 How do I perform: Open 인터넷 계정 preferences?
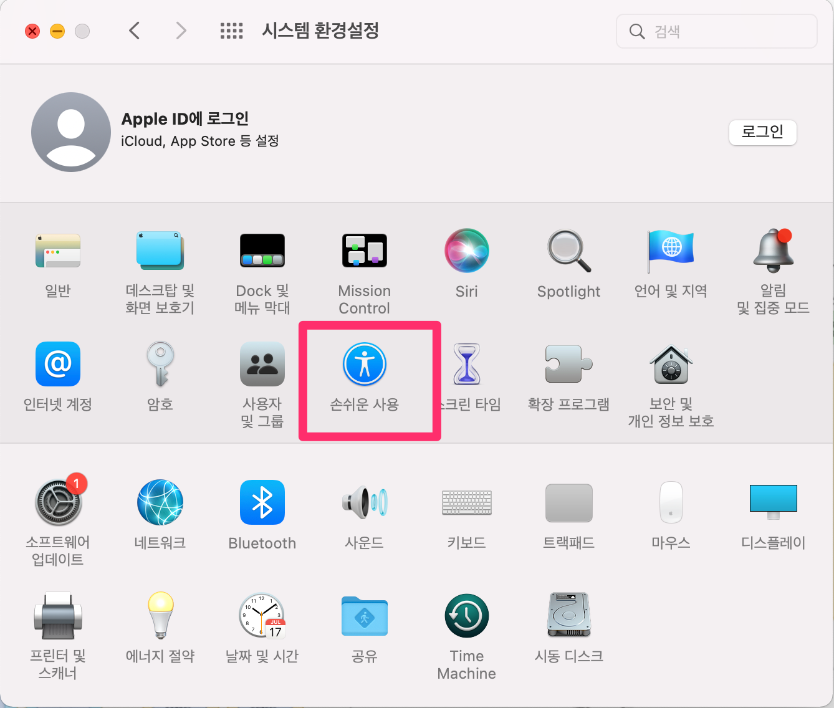[x=58, y=364]
